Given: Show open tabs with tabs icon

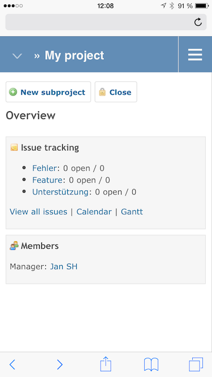Looking at the screenshot, I should (x=196, y=365).
